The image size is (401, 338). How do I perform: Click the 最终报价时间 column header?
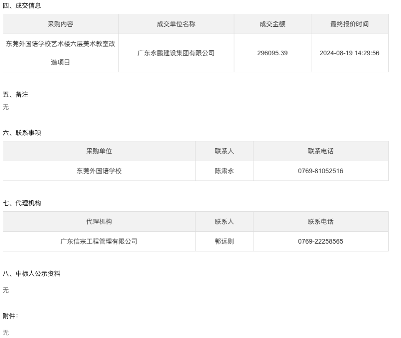click(349, 24)
